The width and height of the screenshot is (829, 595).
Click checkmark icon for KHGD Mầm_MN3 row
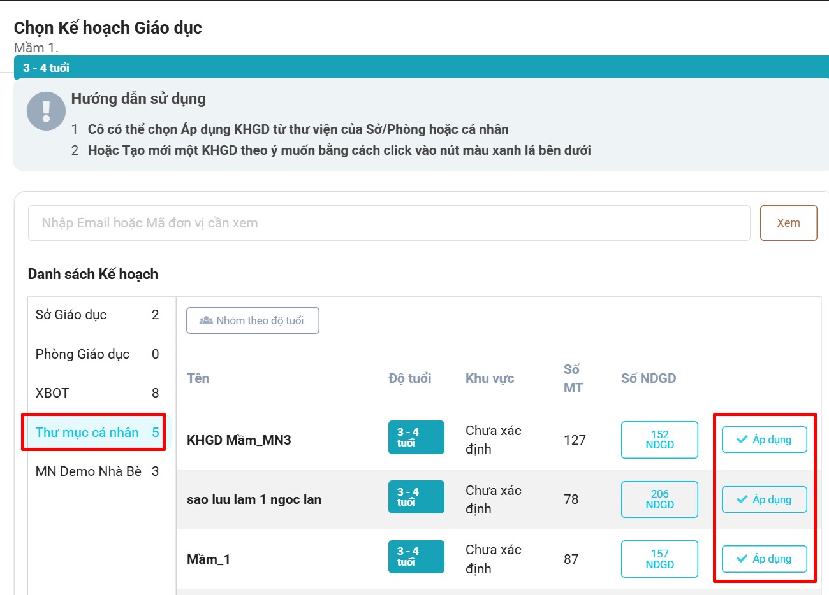742,440
